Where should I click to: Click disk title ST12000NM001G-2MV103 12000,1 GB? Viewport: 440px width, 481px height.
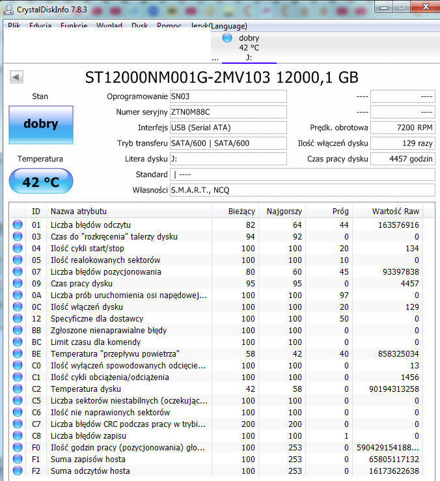(x=221, y=77)
